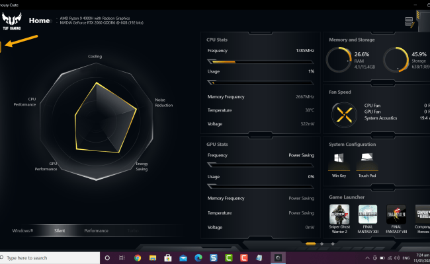The width and height of the screenshot is (430, 264).
Task: Open File Explorer from taskbar
Action: (153, 257)
